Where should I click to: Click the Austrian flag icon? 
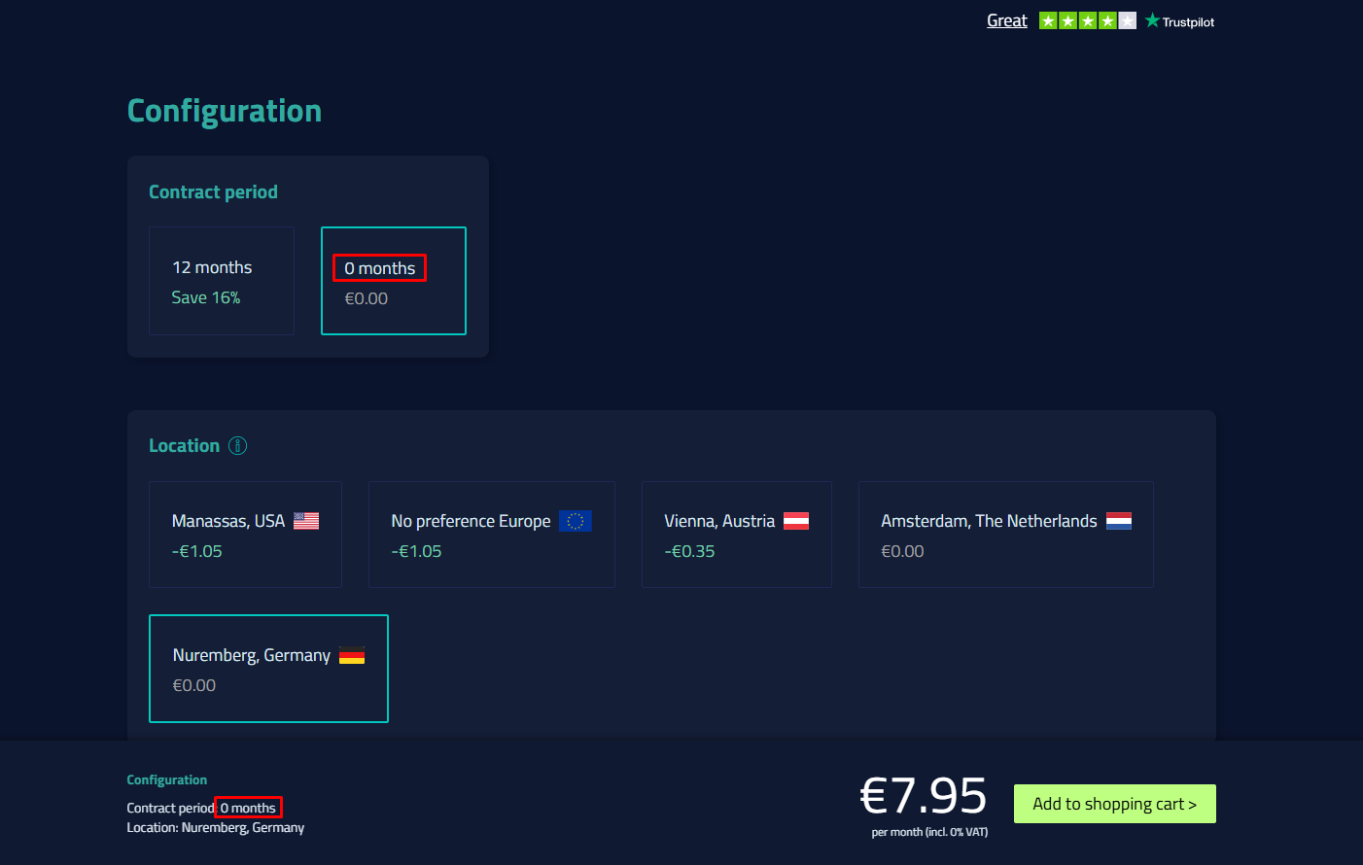pos(796,521)
